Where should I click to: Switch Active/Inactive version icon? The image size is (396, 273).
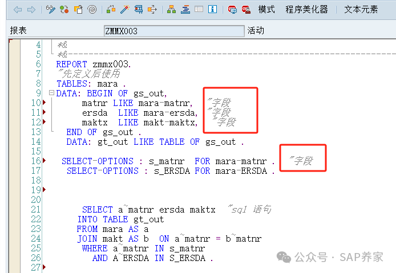click(x=64, y=10)
